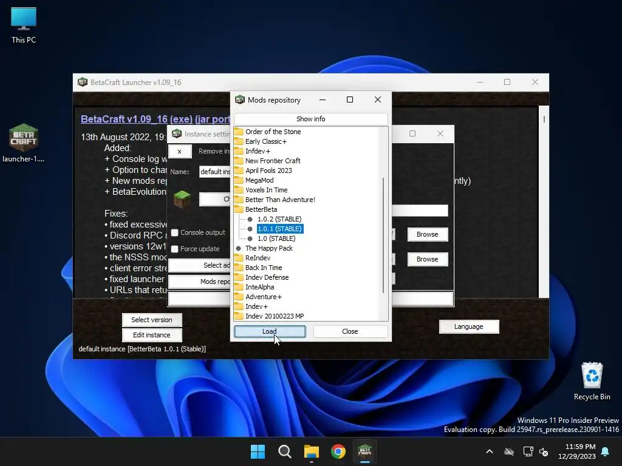Open the Recycle Bin desktop icon

(592, 381)
